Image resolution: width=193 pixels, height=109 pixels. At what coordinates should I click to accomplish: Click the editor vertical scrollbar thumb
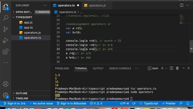point(191,46)
